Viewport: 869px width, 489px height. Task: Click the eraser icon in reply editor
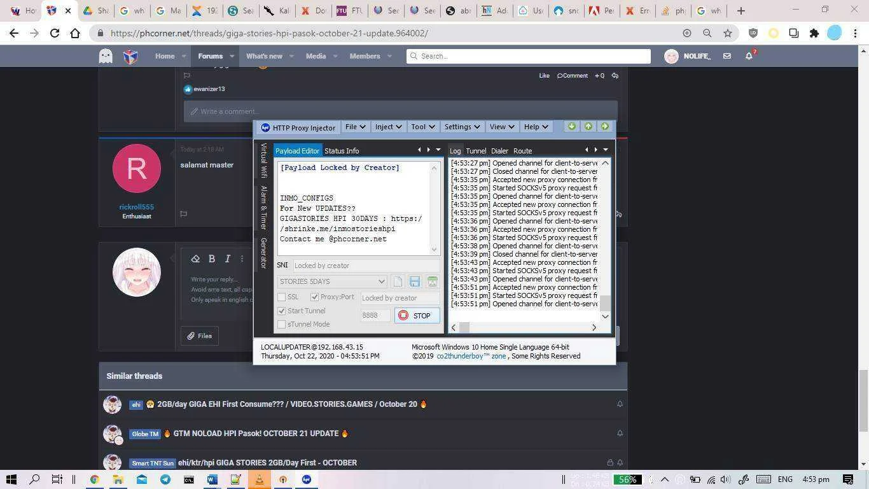(195, 259)
